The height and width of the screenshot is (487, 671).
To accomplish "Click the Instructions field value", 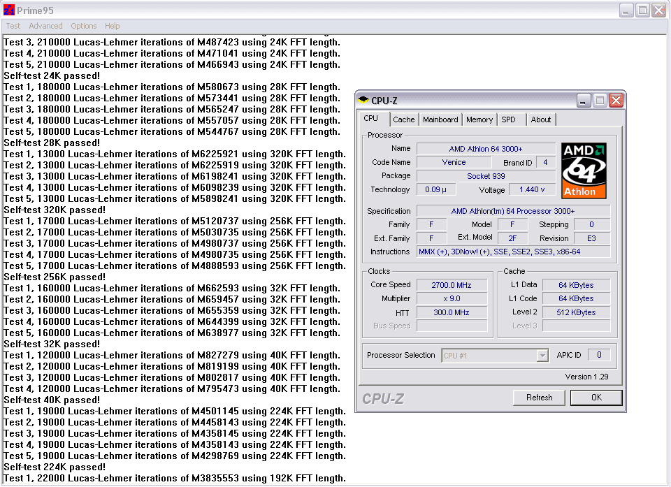I will [x=513, y=252].
